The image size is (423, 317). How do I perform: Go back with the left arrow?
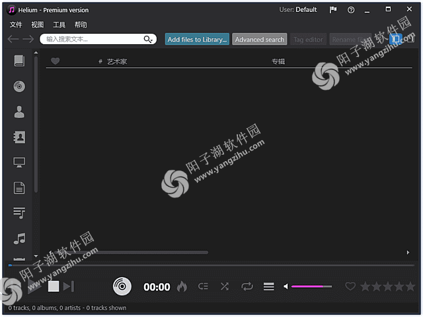tap(13, 39)
